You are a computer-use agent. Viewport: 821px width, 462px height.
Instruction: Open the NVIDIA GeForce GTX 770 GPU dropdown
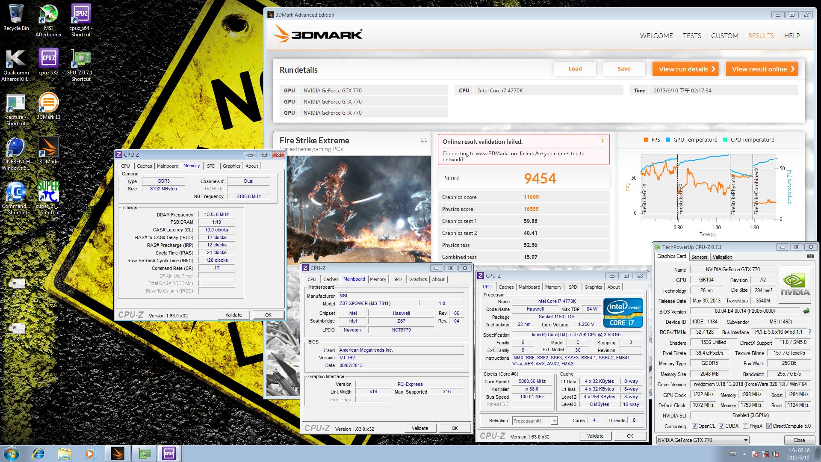703,440
